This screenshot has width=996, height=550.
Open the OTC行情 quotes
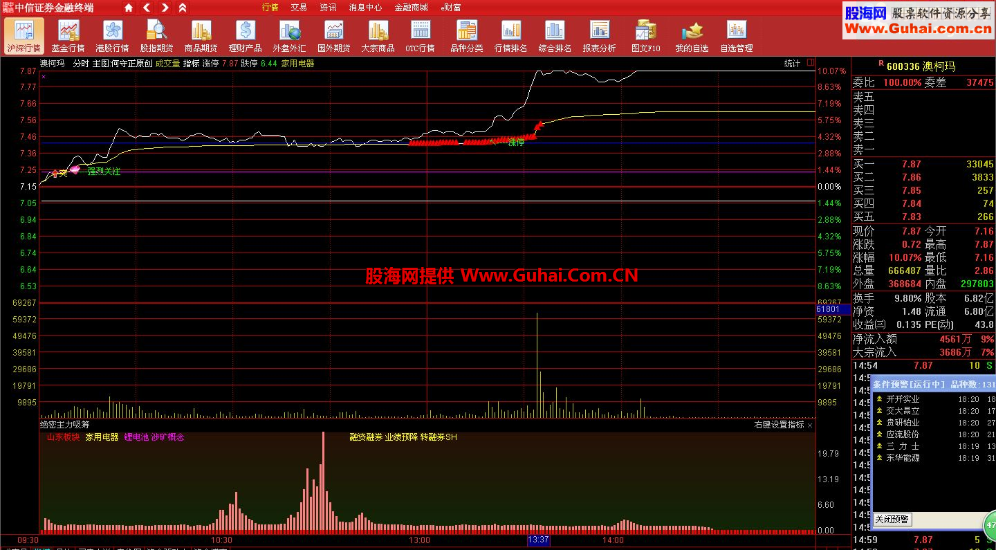pyautogui.click(x=420, y=36)
